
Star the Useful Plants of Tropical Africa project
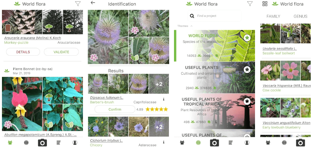(x=247, y=101)
